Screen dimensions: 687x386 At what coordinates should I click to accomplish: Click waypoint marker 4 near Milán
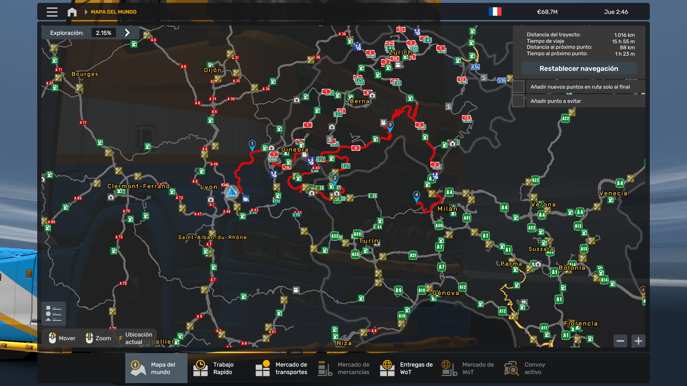(416, 196)
